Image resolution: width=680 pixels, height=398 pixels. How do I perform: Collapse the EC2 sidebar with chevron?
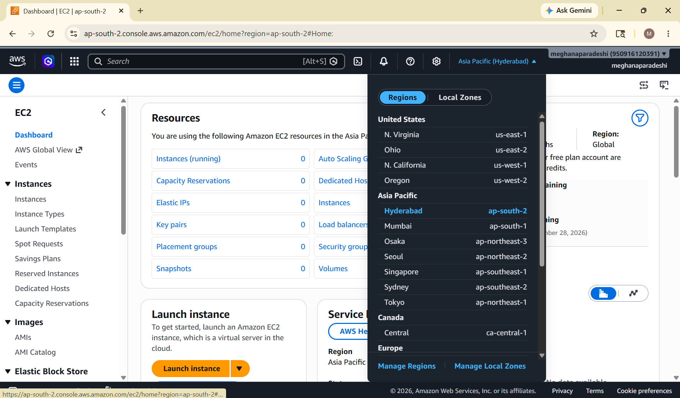coord(103,112)
